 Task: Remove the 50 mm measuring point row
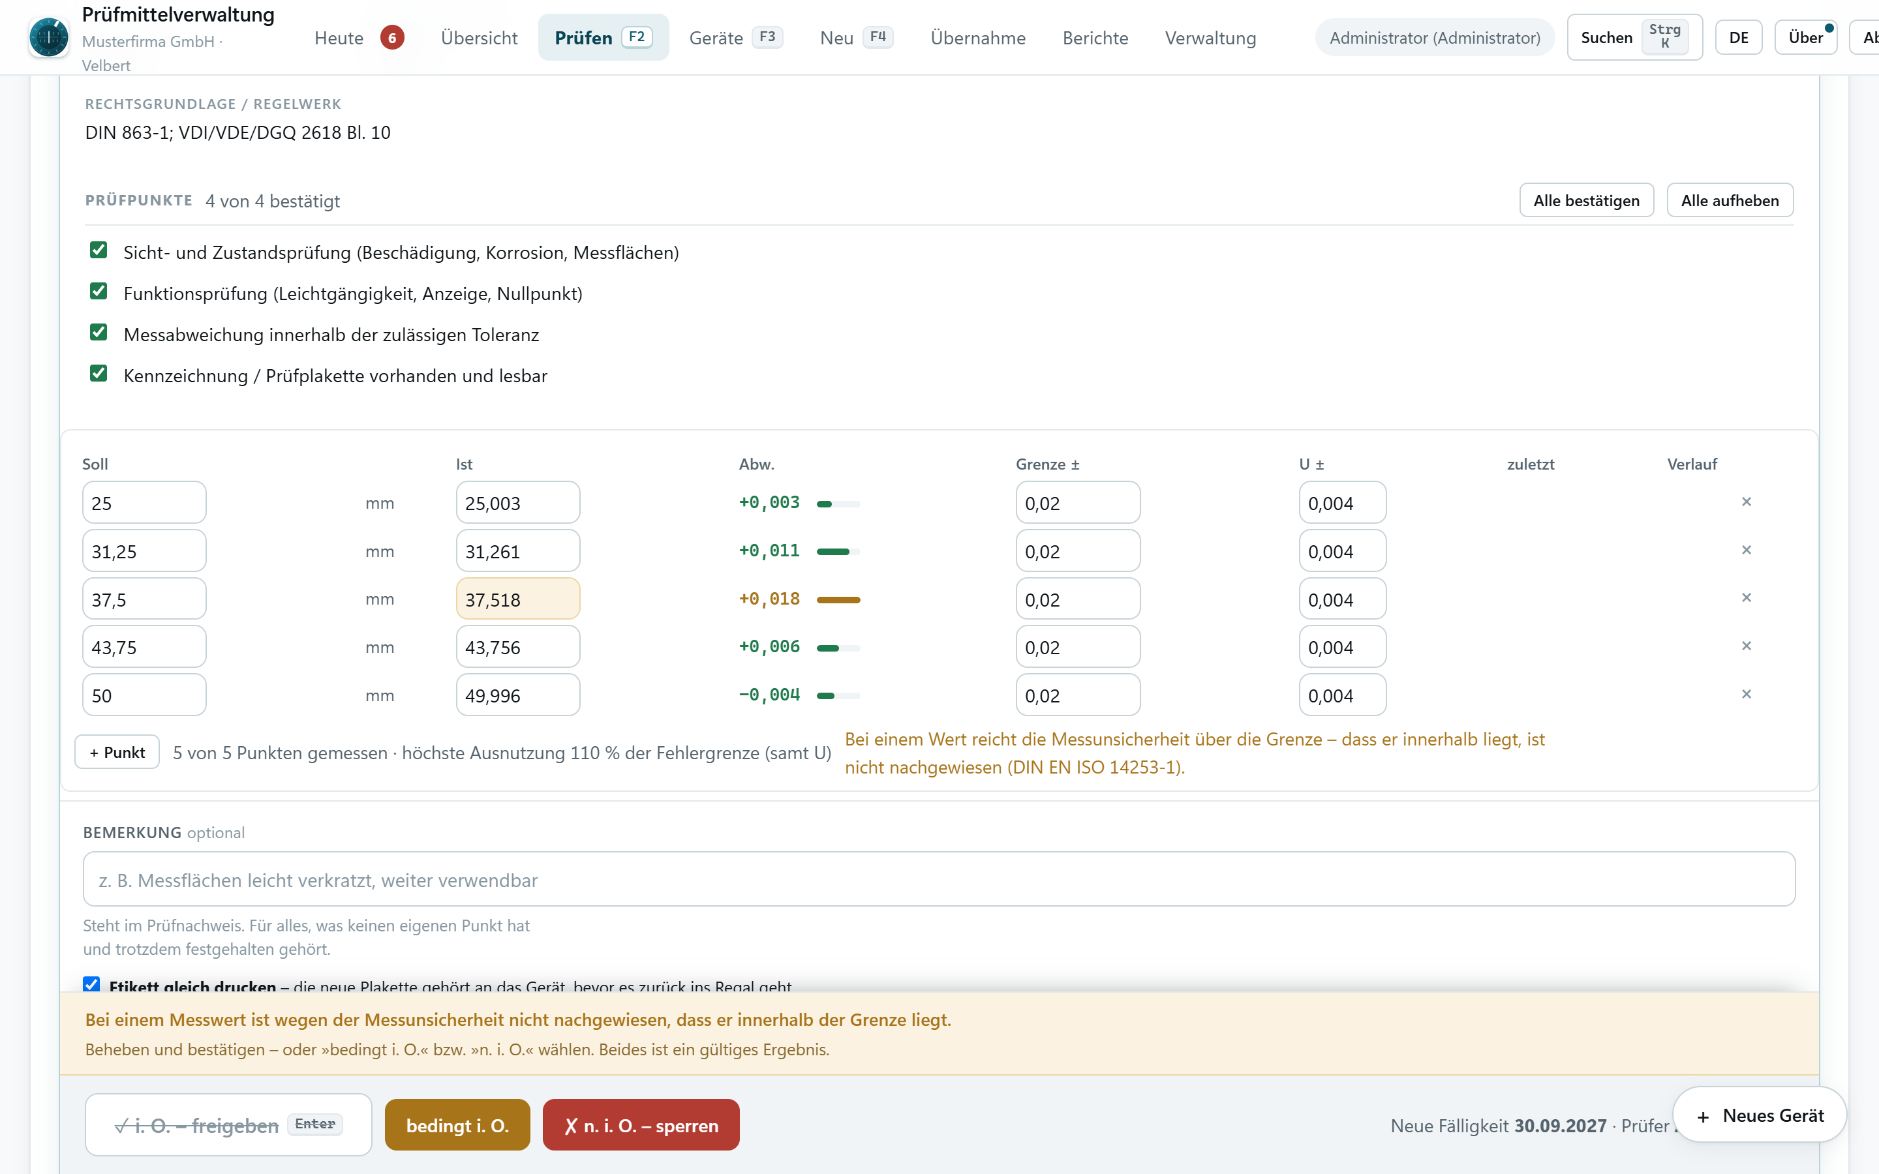pyautogui.click(x=1746, y=694)
